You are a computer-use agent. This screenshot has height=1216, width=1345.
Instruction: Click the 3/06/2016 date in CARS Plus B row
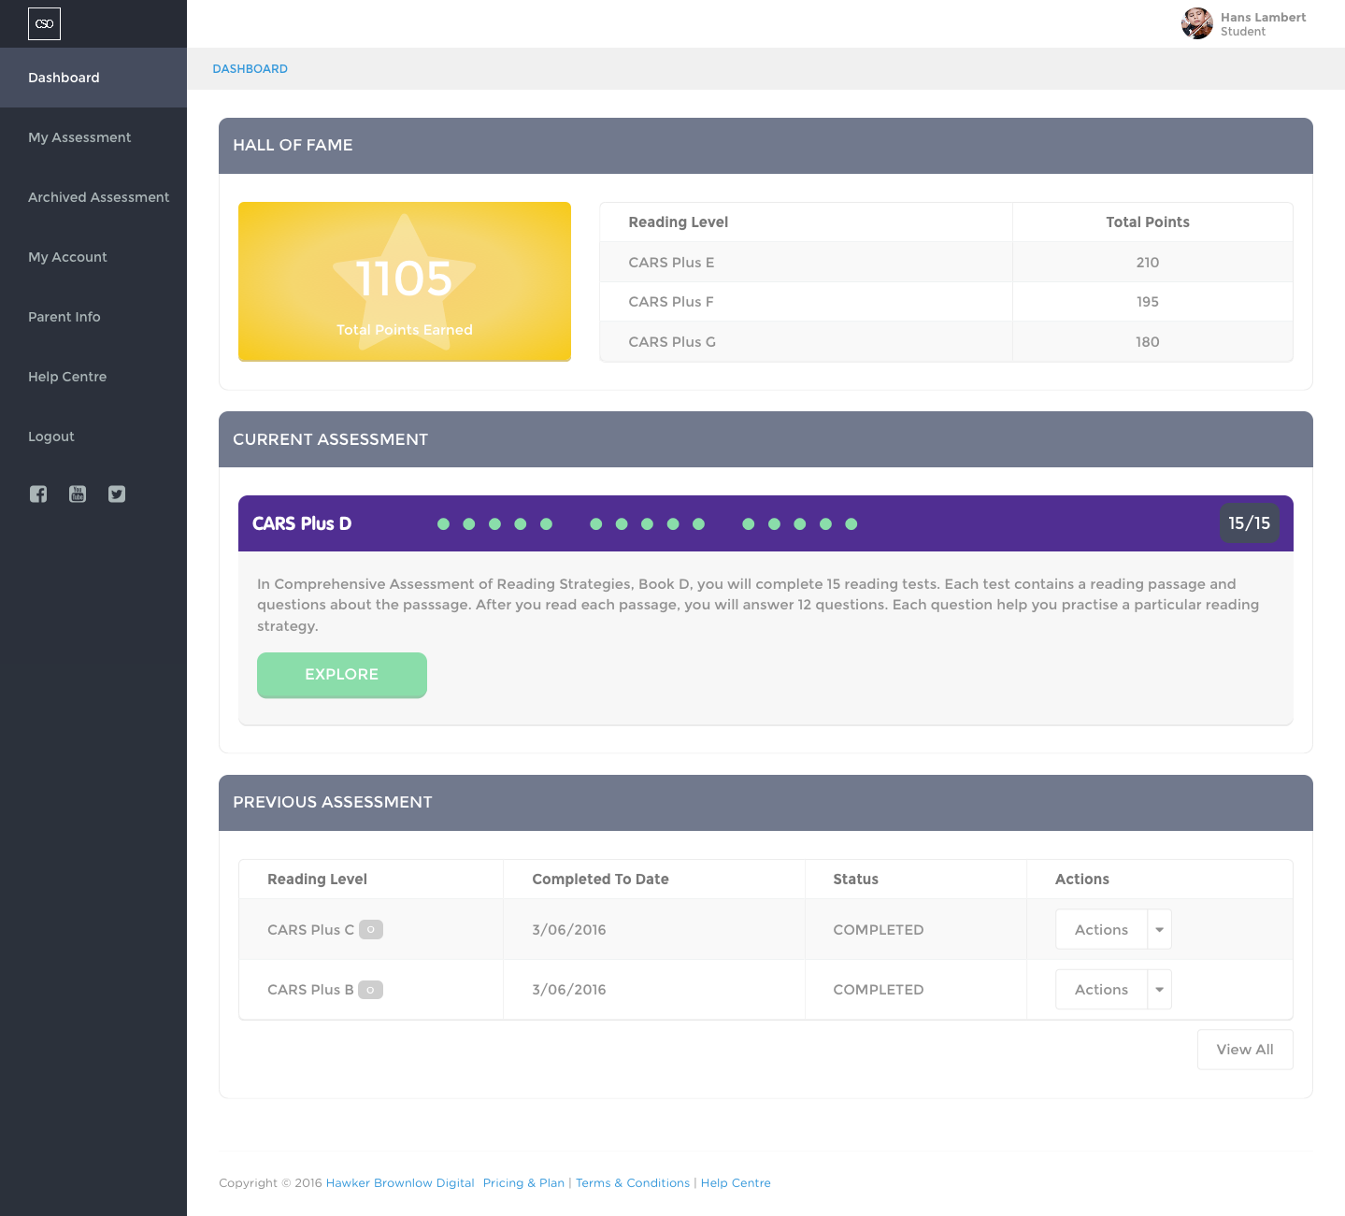tap(569, 990)
